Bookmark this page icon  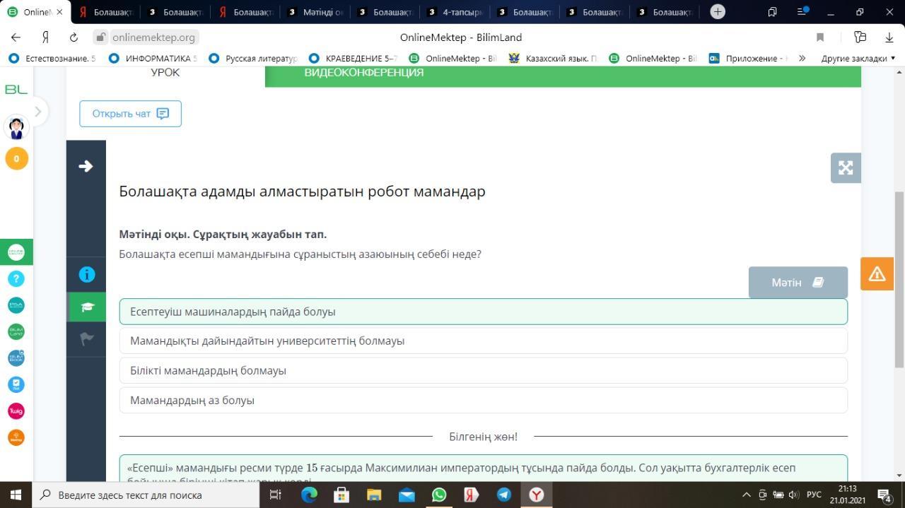click(820, 37)
